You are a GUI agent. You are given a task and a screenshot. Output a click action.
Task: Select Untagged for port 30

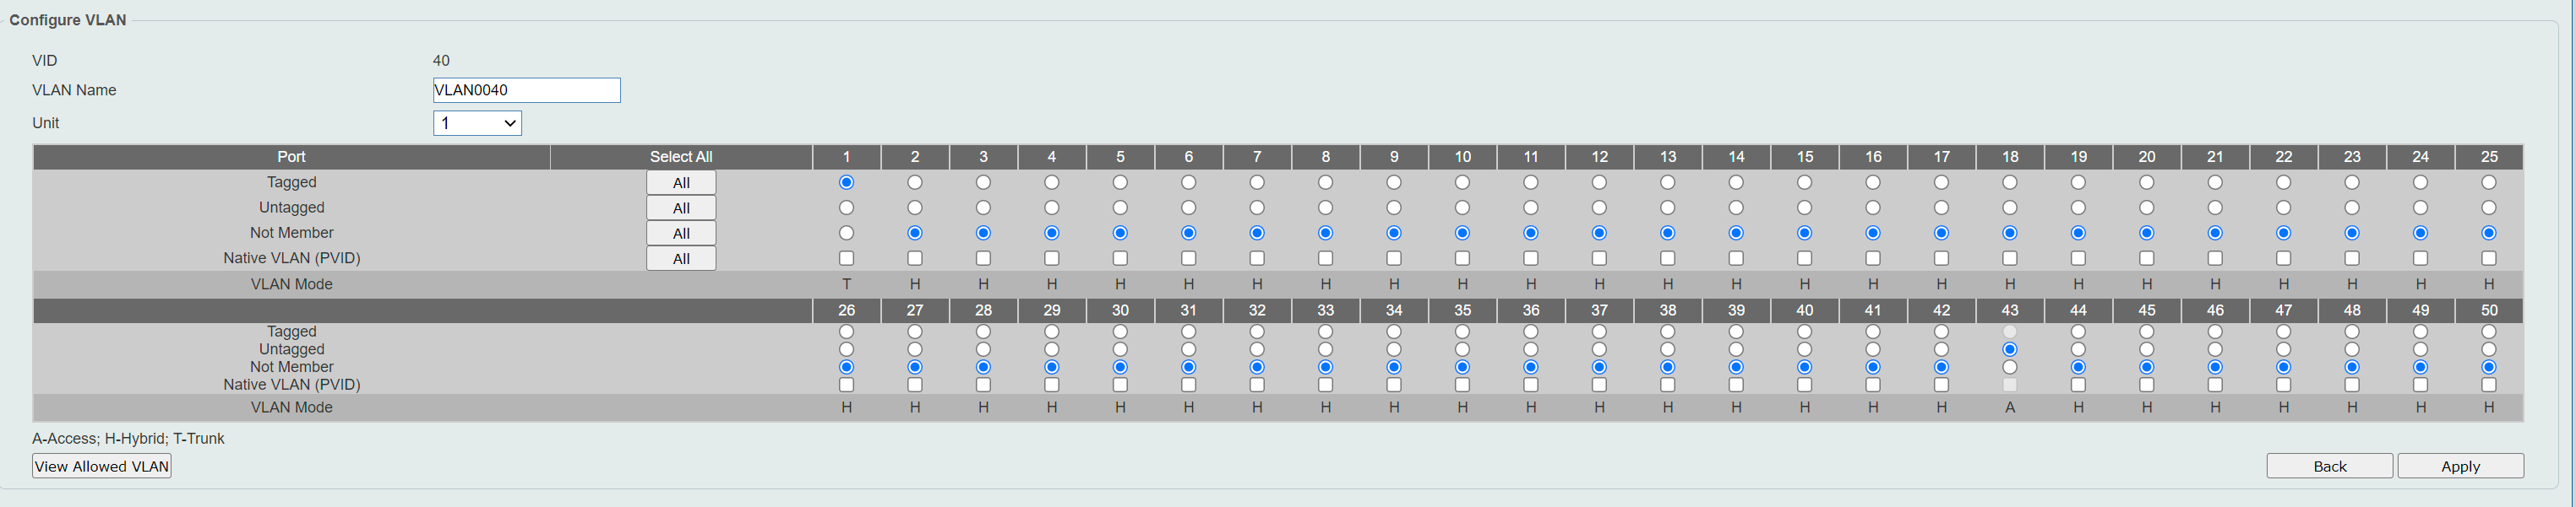click(1120, 349)
